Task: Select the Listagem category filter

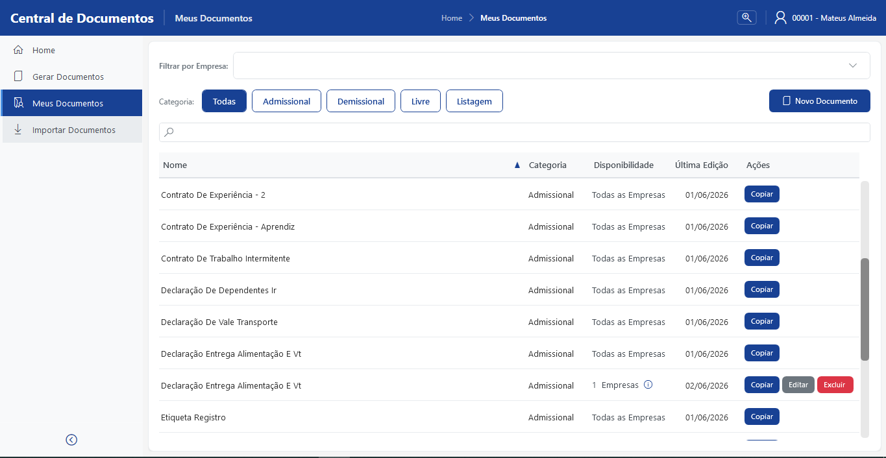Action: pos(474,101)
